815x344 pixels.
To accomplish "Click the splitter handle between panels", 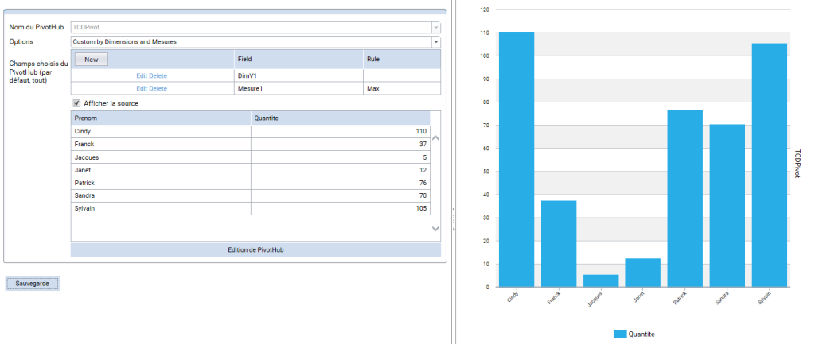I will coord(453,219).
